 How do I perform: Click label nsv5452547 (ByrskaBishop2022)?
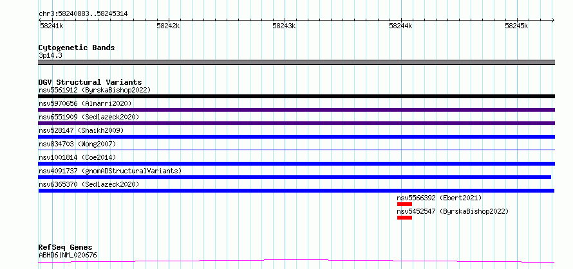[453, 211]
